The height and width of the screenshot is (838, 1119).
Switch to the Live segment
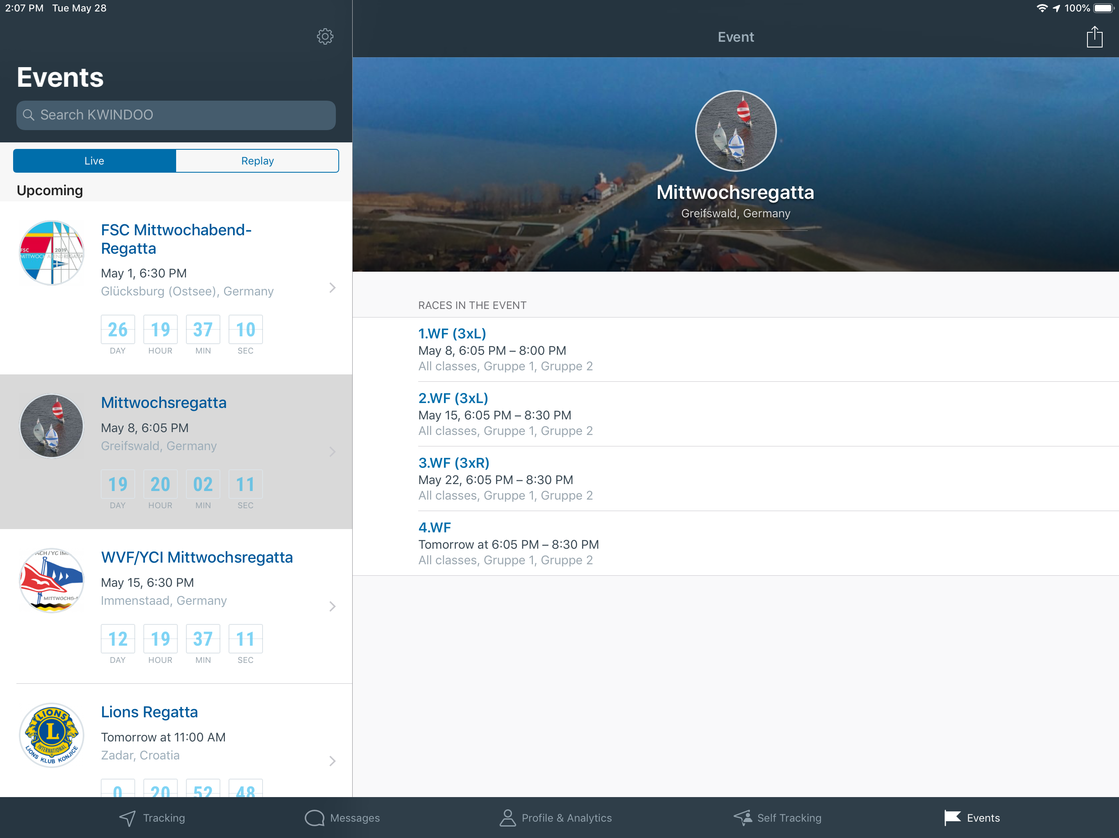coord(95,161)
